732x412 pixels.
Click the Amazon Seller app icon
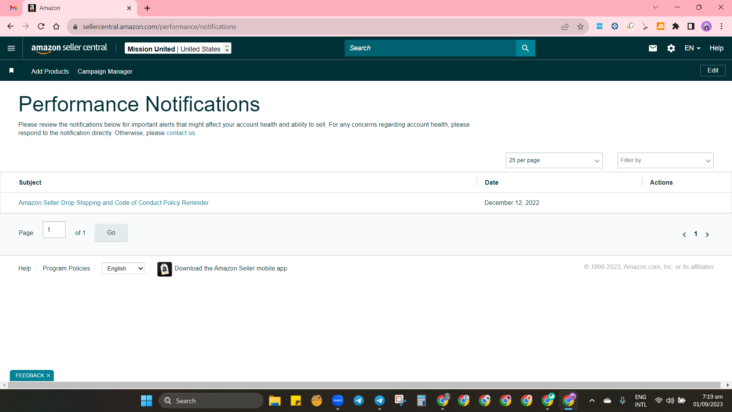(165, 269)
